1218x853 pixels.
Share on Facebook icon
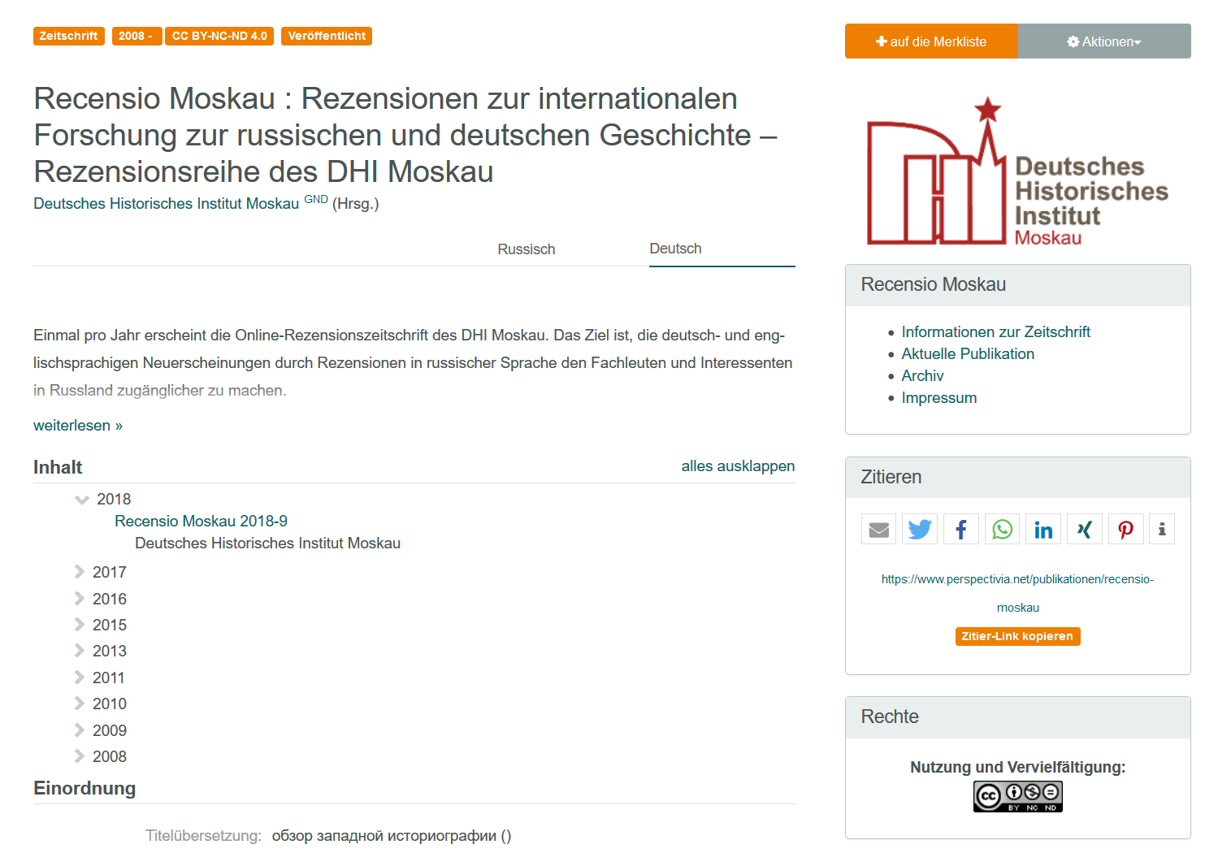[960, 530]
